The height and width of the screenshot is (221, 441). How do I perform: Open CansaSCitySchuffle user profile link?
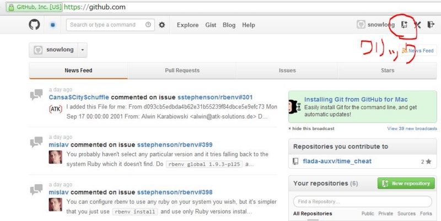(79, 98)
